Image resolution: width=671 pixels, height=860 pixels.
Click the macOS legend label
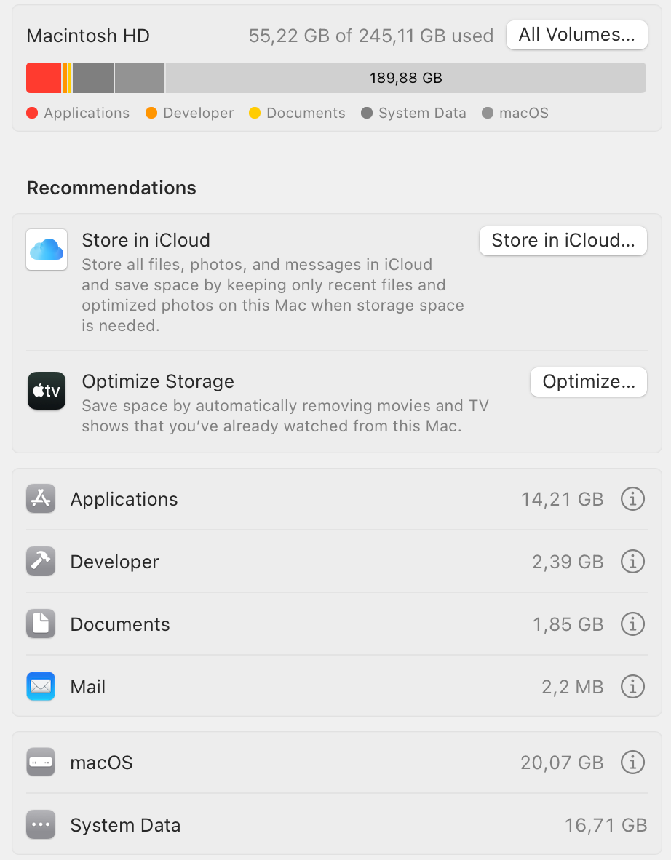click(524, 113)
